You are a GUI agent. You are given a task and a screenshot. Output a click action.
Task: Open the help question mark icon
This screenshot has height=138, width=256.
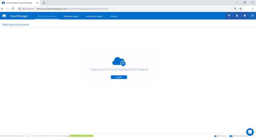pyautogui.click(x=245, y=16)
